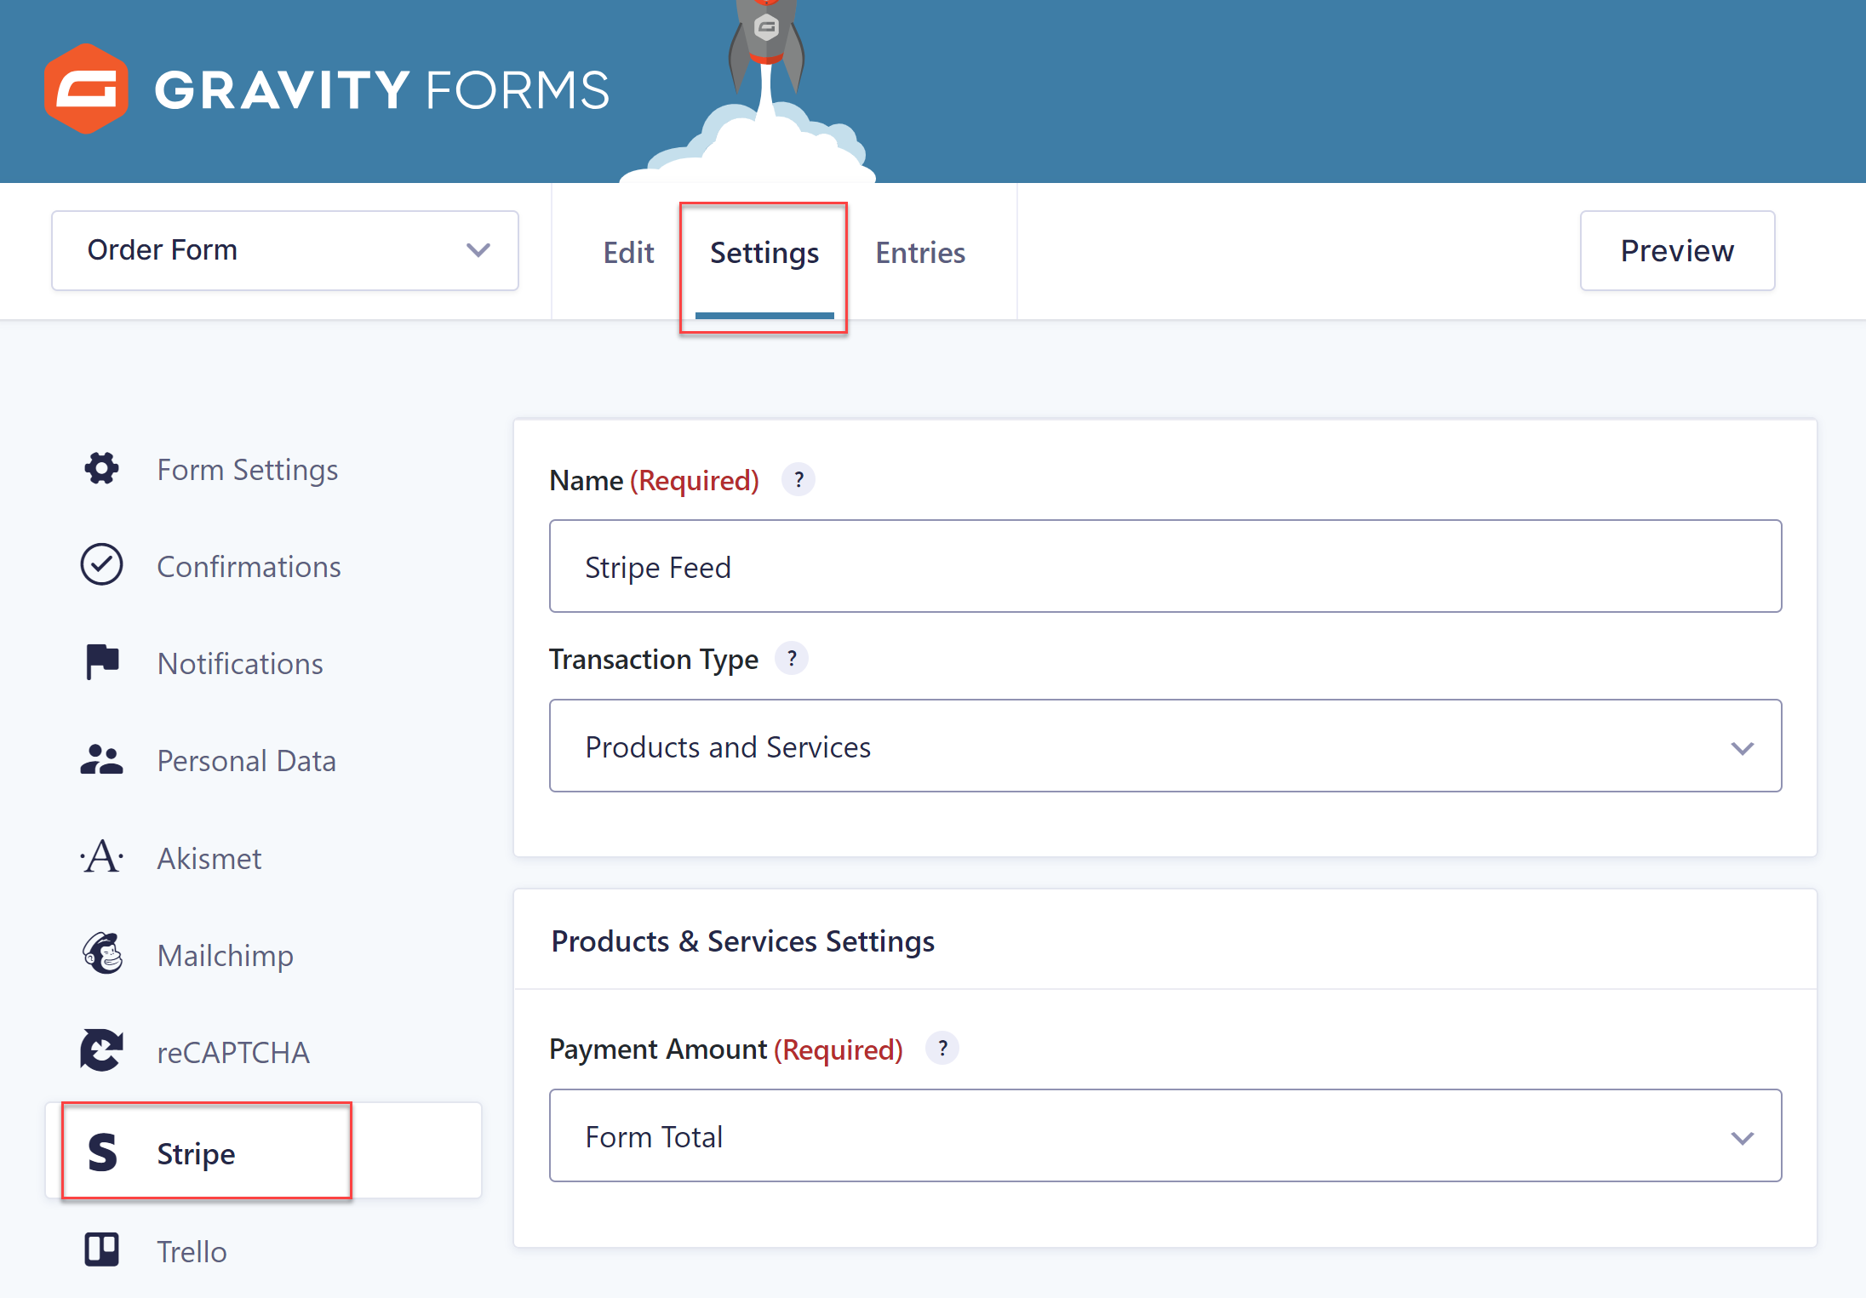The width and height of the screenshot is (1866, 1298).
Task: Open Notifications settings section
Action: coord(264,663)
